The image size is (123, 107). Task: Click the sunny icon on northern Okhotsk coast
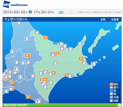[45, 37]
